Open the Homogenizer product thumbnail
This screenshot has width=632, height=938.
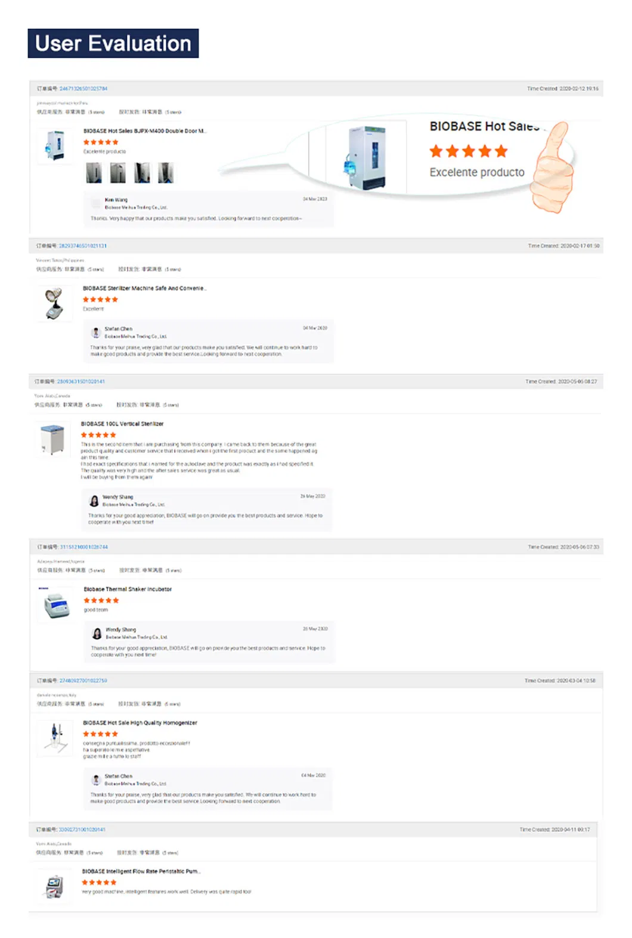click(55, 737)
